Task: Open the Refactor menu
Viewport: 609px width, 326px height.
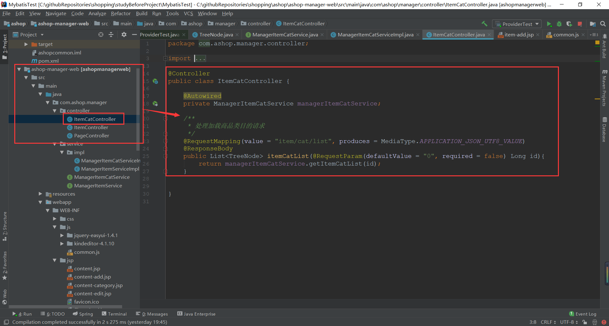Action: (121, 14)
